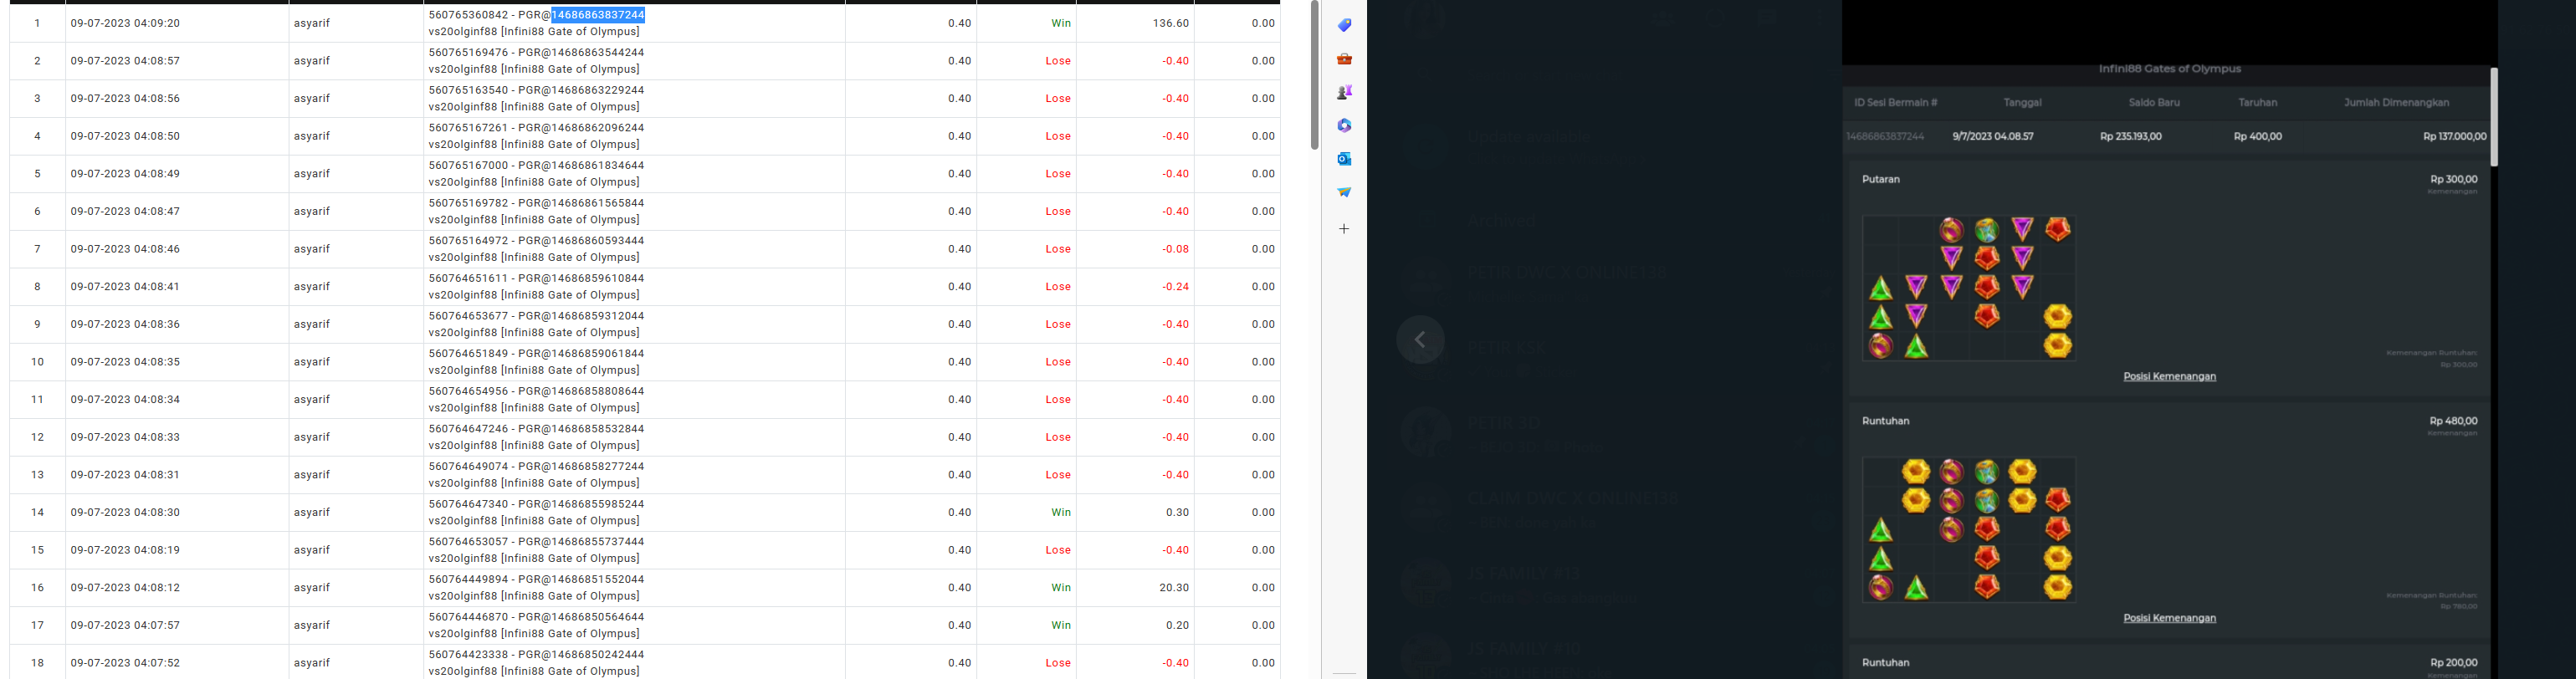The height and width of the screenshot is (679, 2576).
Task: Click the Putaran spin result symbol grid
Action: pyautogui.click(x=1968, y=288)
